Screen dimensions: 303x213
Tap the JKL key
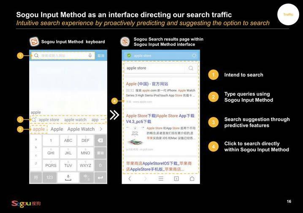[x=68, y=153]
